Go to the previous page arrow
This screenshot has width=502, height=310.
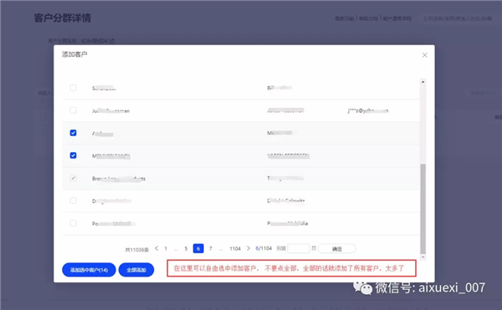156,248
